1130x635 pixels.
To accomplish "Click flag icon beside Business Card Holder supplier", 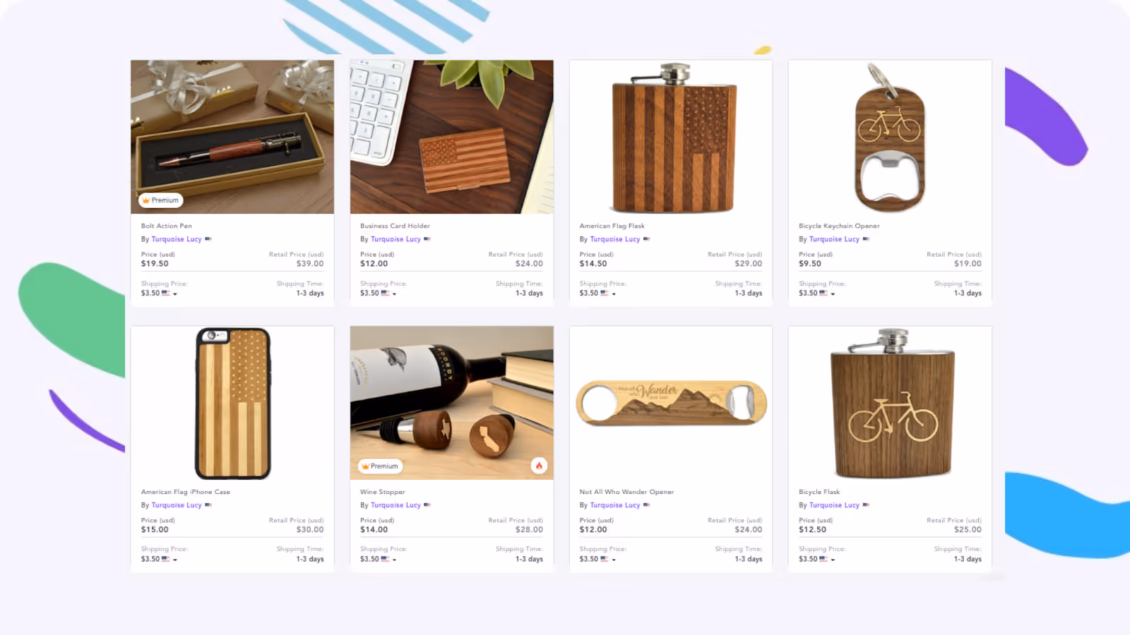I will tap(427, 239).
